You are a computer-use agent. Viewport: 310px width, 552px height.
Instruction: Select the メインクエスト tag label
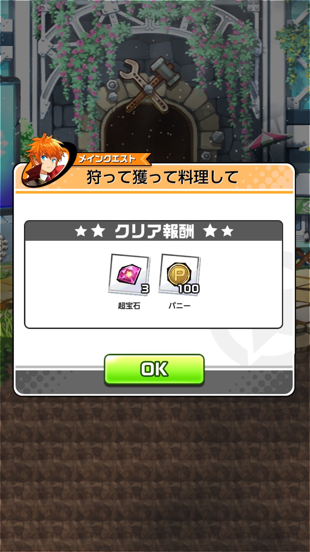click(x=108, y=159)
